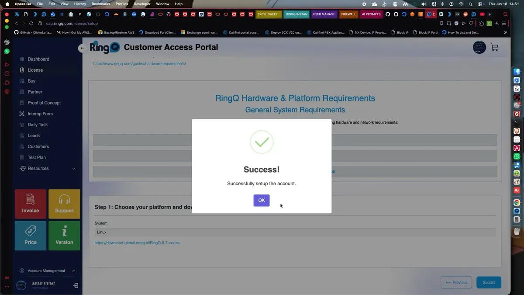Viewport: 524px width, 295px height.
Task: Click the browser reload icon
Action: point(31,24)
